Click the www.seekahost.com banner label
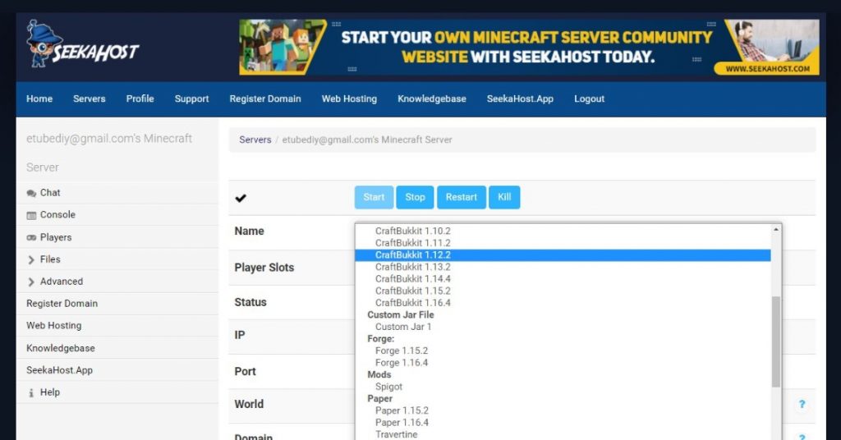Image resolution: width=841 pixels, height=440 pixels. (x=768, y=69)
